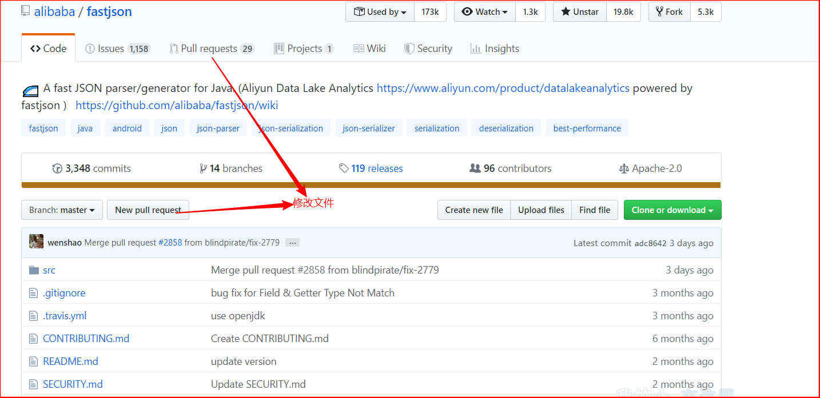Click the language breakdown color bar

[371, 185]
